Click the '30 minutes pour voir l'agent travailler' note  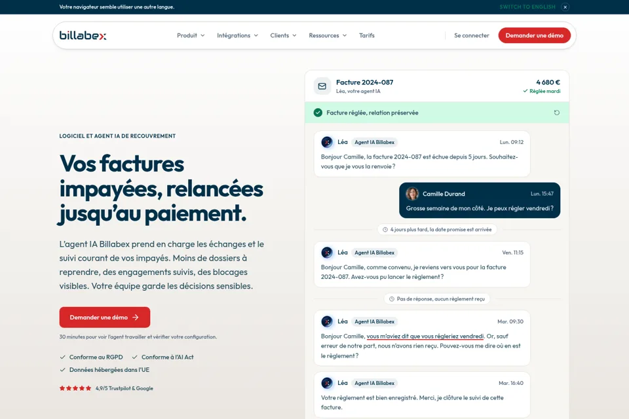tap(138, 337)
